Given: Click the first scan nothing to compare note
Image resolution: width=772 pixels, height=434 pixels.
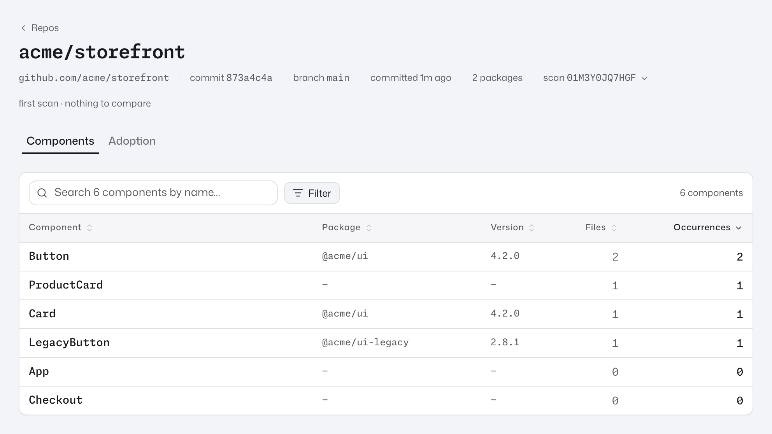Looking at the screenshot, I should (x=85, y=103).
